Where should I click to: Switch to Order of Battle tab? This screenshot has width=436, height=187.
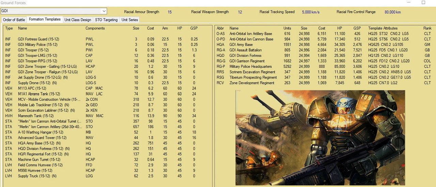[x=14, y=20]
